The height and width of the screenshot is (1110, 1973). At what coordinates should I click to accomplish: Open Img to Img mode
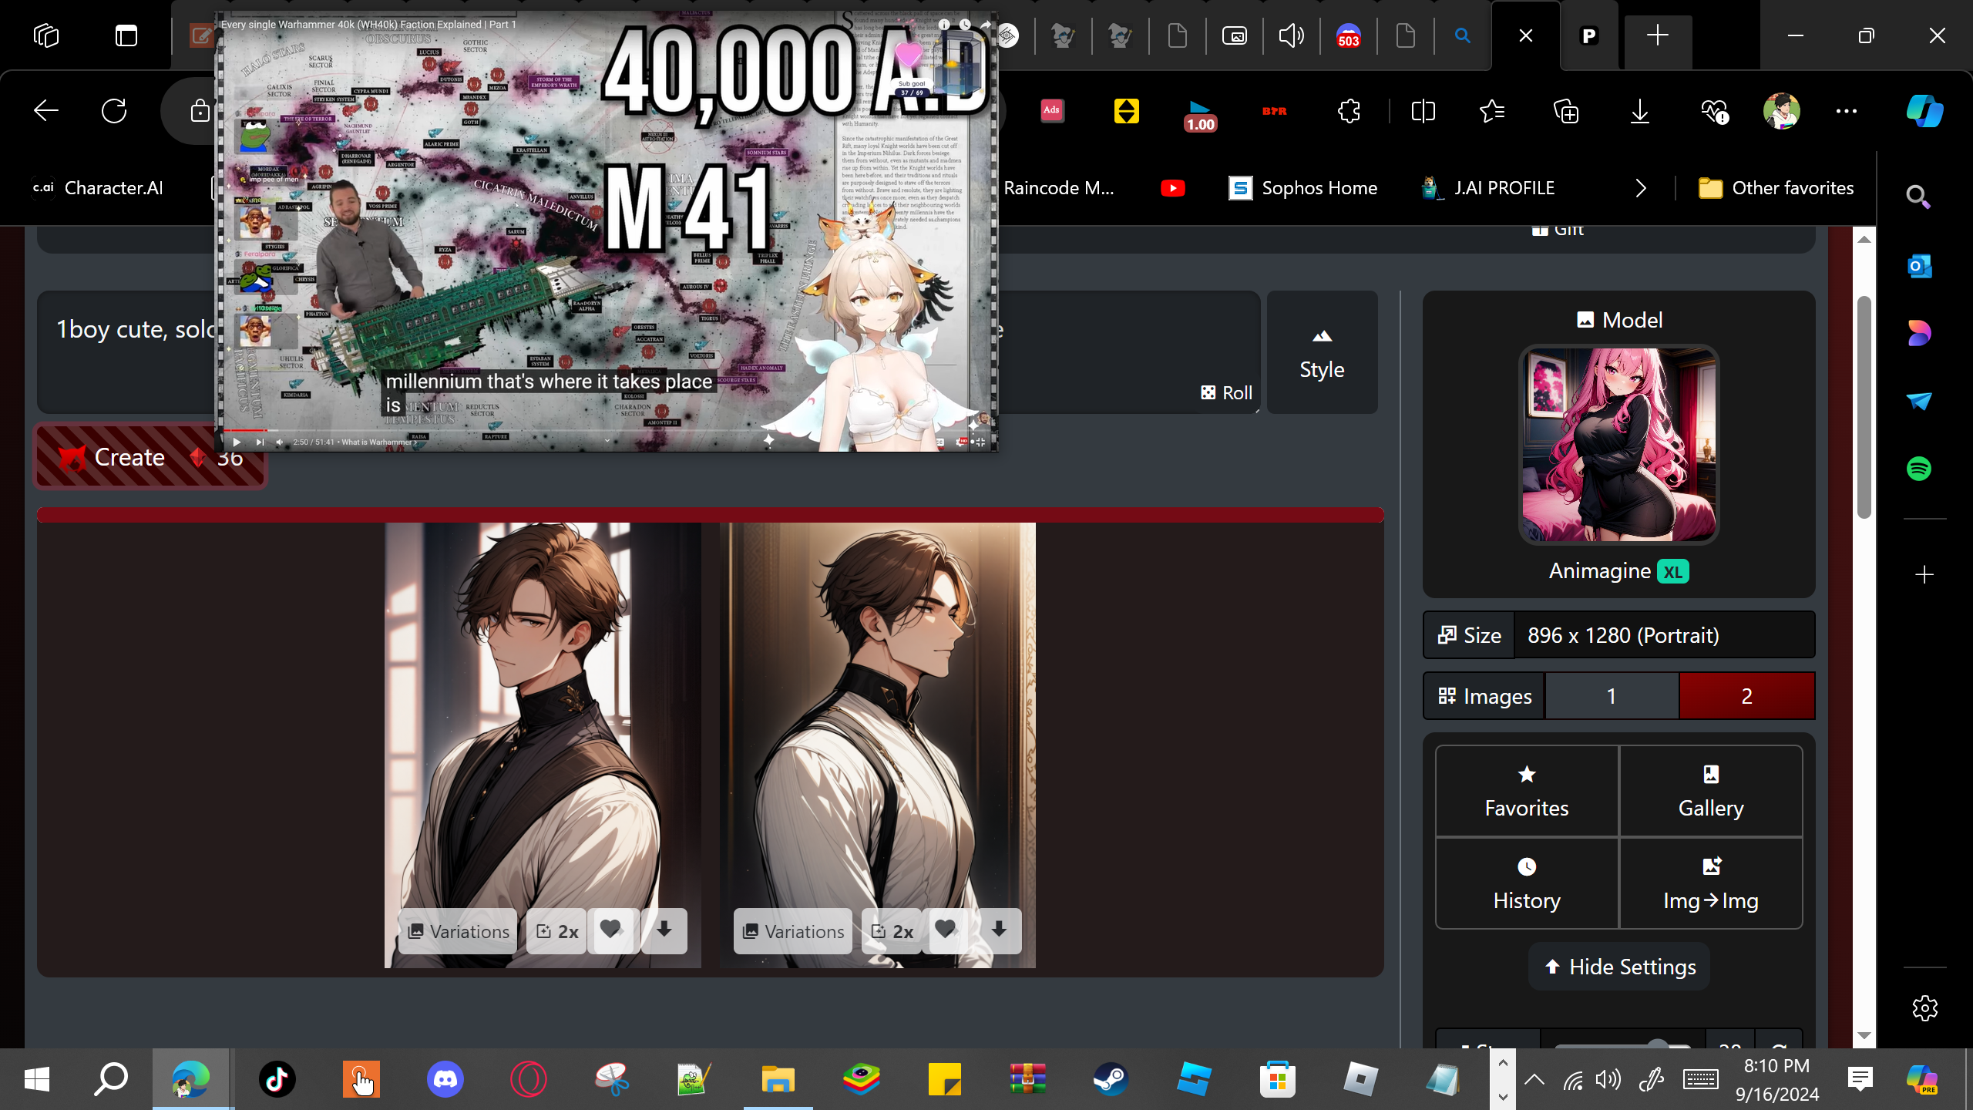1711,883
